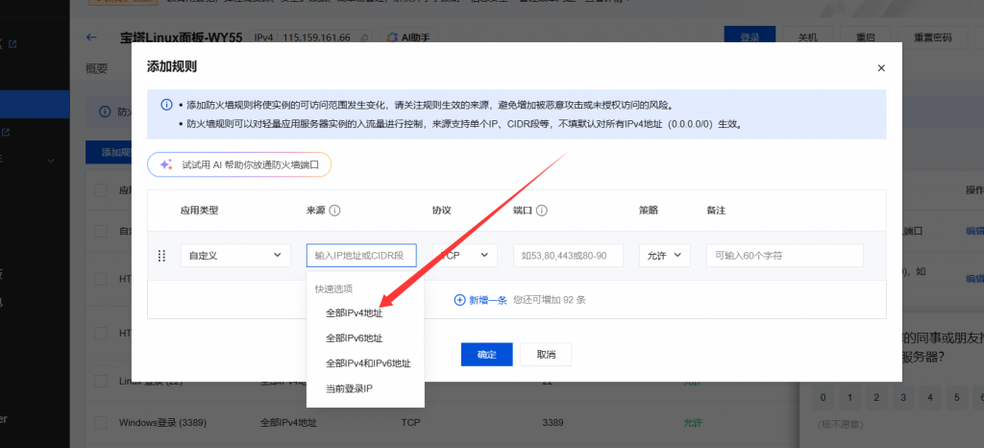The height and width of the screenshot is (448, 984).
Task: Click the 确定 confirm button
Action: pyautogui.click(x=486, y=354)
